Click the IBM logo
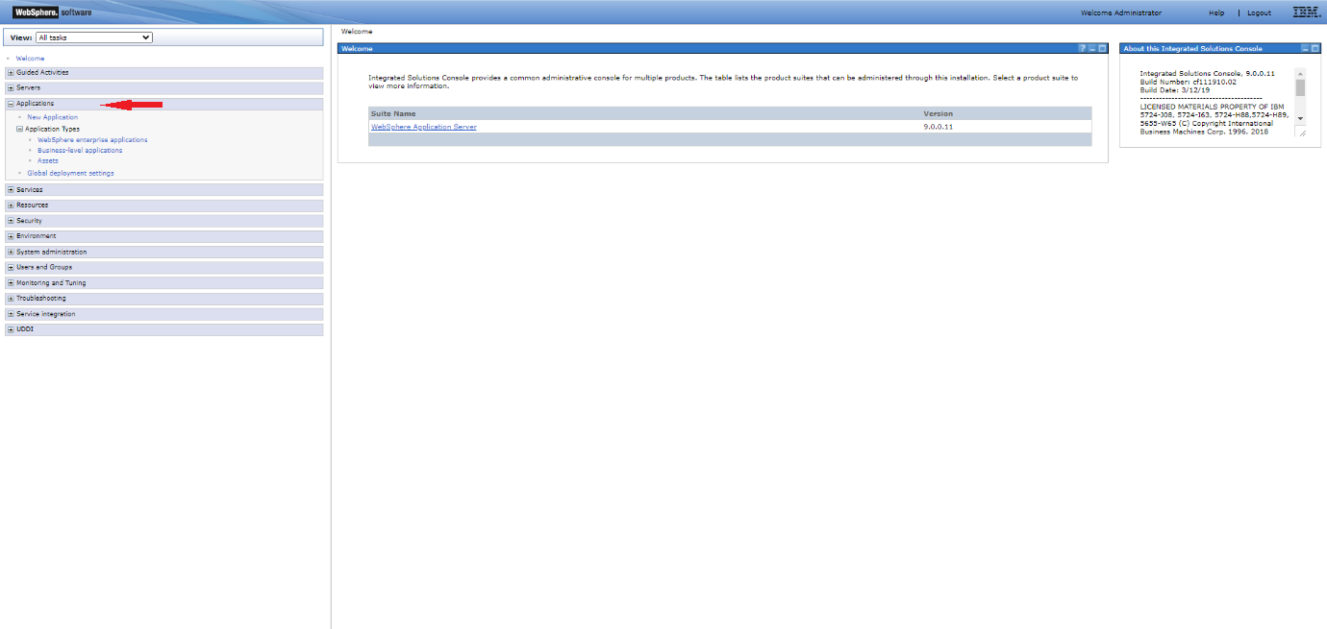This screenshot has width=1327, height=629. click(1306, 12)
